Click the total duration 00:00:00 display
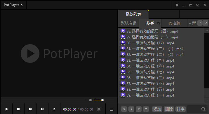Screen dimensions: 209x114 [x=86, y=109]
